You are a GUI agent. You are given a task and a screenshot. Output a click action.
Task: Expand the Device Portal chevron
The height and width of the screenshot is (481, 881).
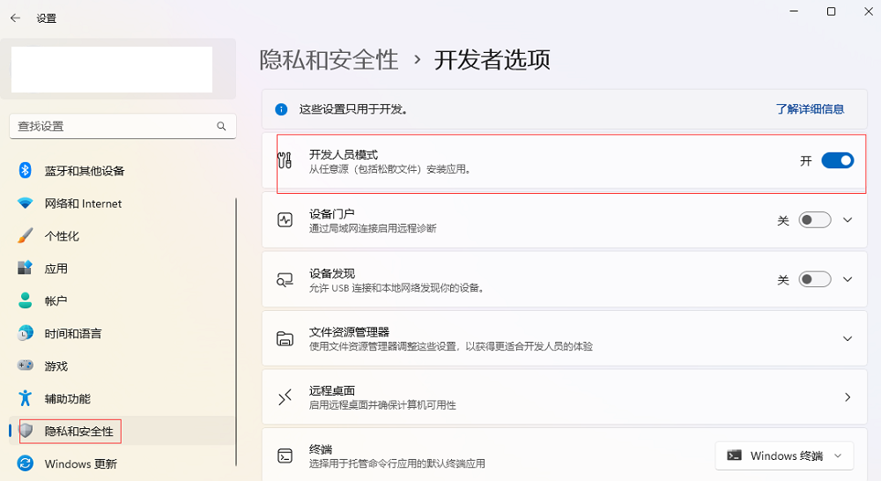[848, 219]
